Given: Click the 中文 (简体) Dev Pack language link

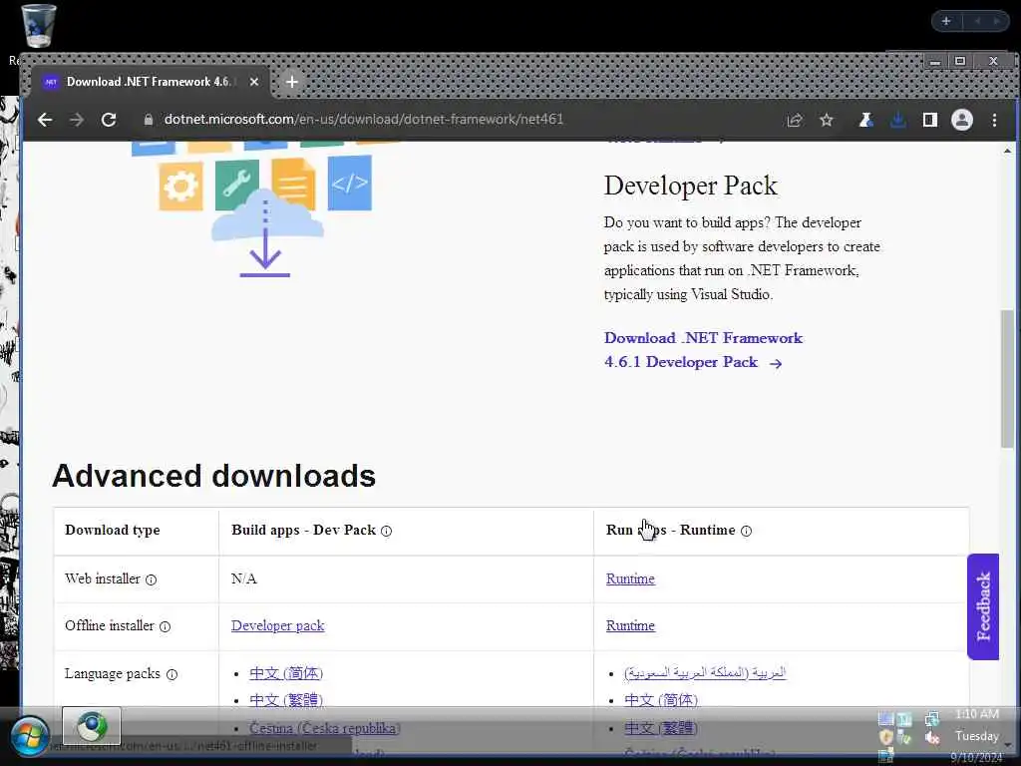Looking at the screenshot, I should 286,673.
